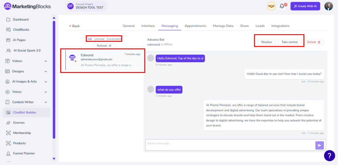Click the AI Pages sidebar icon
This screenshot has height=165, width=338.
point(8,40)
